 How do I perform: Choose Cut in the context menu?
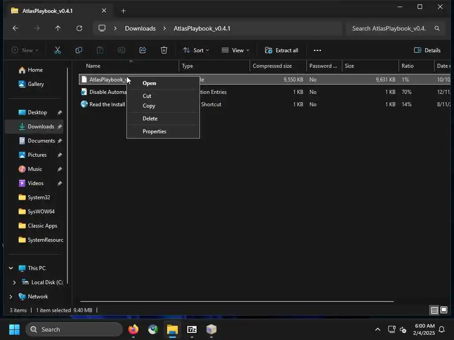pyautogui.click(x=163, y=96)
